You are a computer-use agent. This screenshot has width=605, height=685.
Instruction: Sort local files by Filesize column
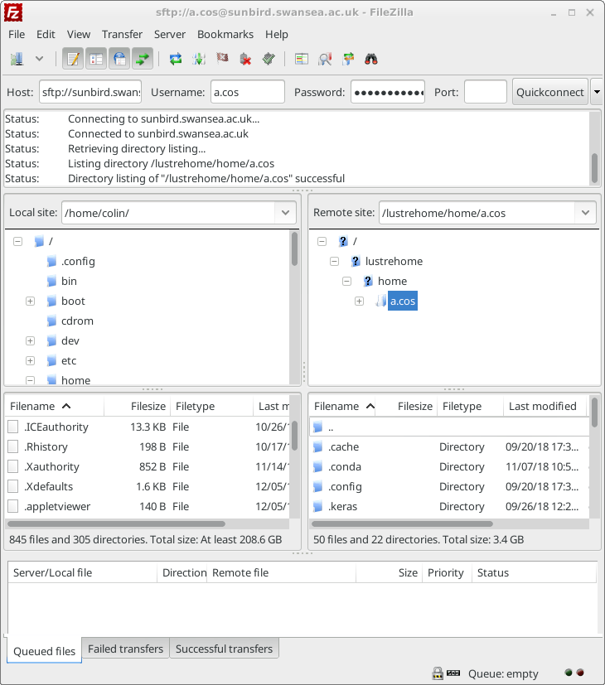pos(138,407)
